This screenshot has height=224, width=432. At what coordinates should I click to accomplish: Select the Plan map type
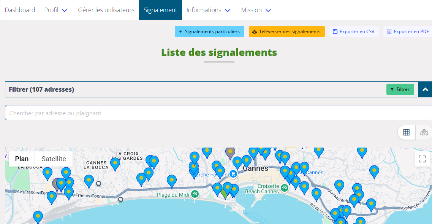[22, 159]
